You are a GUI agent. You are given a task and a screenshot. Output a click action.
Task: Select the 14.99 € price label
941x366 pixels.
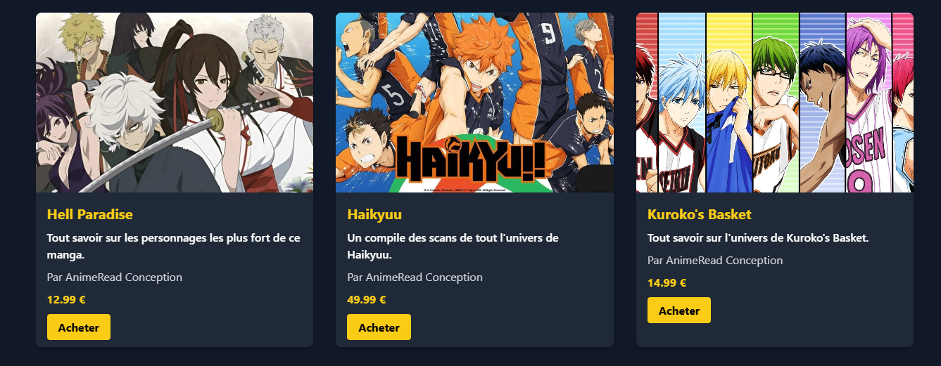click(x=667, y=282)
